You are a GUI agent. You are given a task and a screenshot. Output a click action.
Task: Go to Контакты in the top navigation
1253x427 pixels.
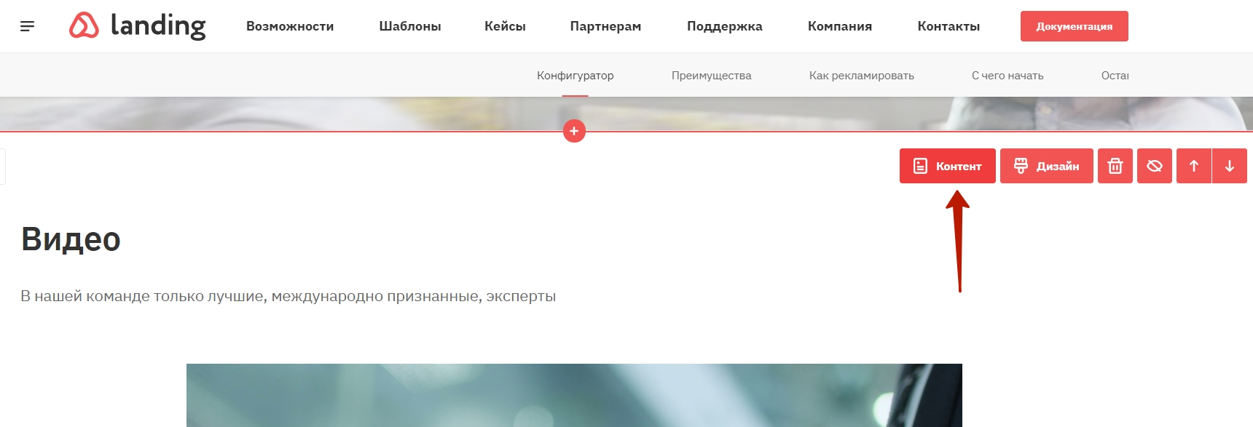[x=948, y=26]
